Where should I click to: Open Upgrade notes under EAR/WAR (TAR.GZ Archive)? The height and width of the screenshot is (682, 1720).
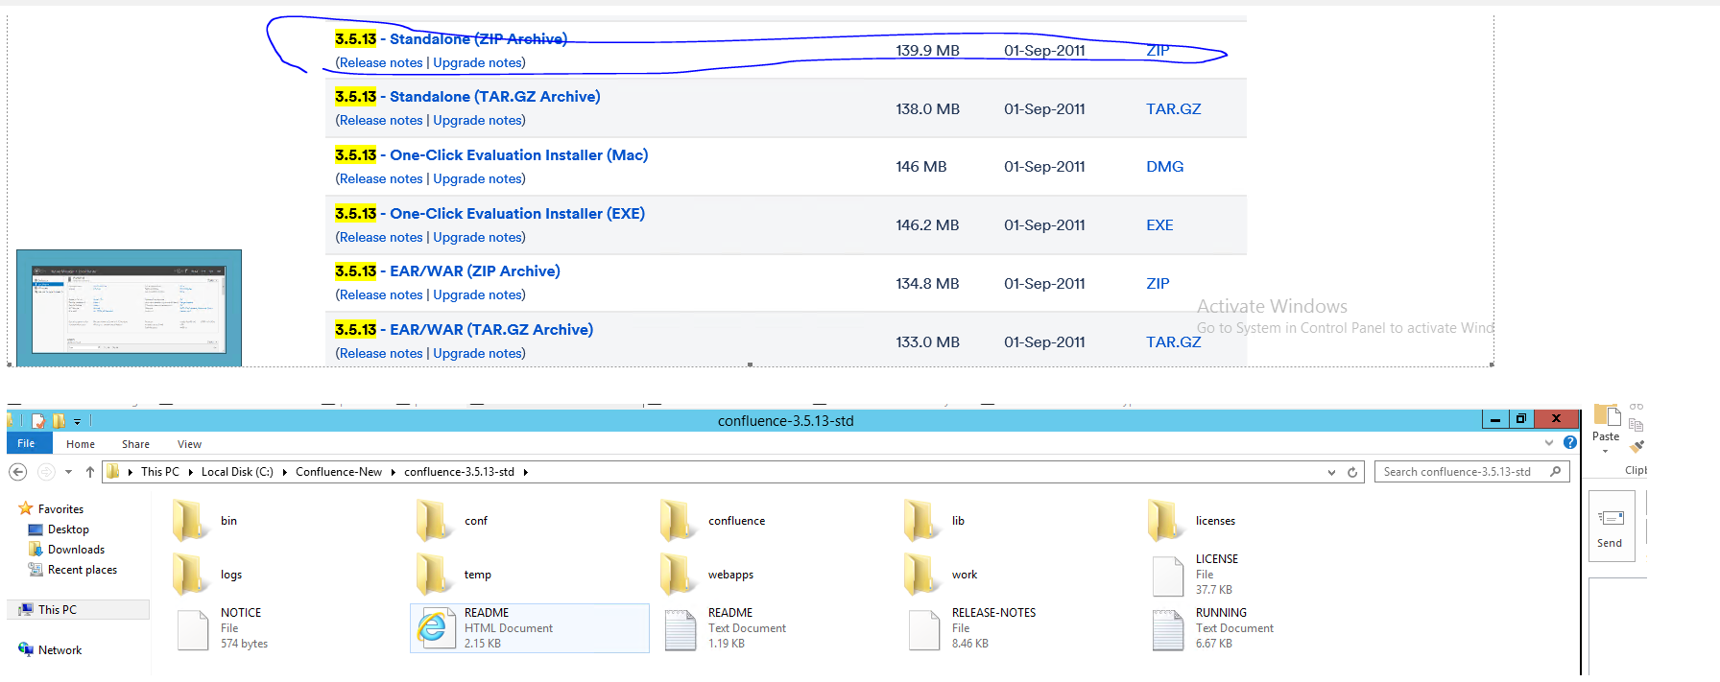(x=478, y=354)
